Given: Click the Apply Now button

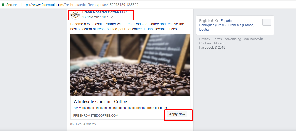Looking at the screenshot, I should [x=177, y=114].
